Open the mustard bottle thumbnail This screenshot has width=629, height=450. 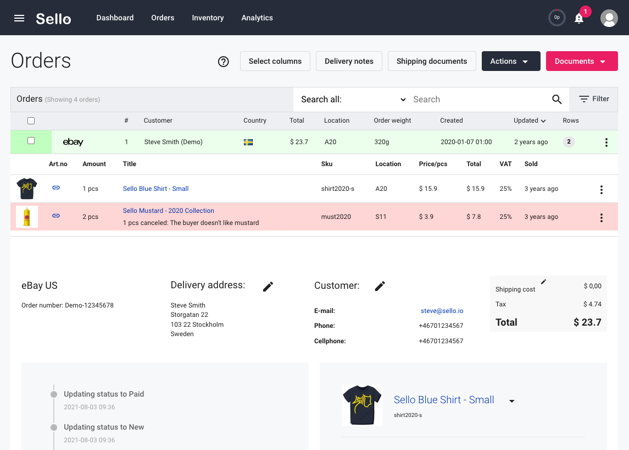tap(27, 217)
